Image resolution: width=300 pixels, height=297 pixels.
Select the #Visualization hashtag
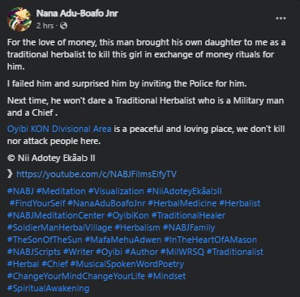pos(116,191)
